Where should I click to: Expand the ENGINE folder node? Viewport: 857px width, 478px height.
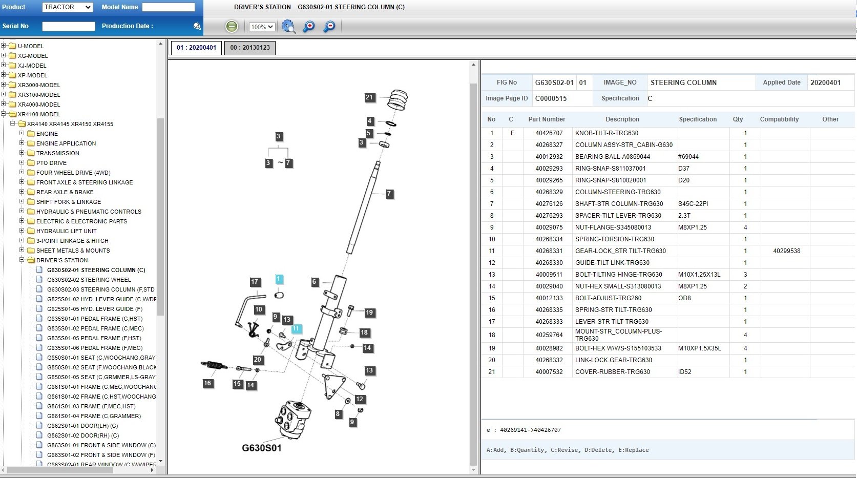click(x=22, y=133)
